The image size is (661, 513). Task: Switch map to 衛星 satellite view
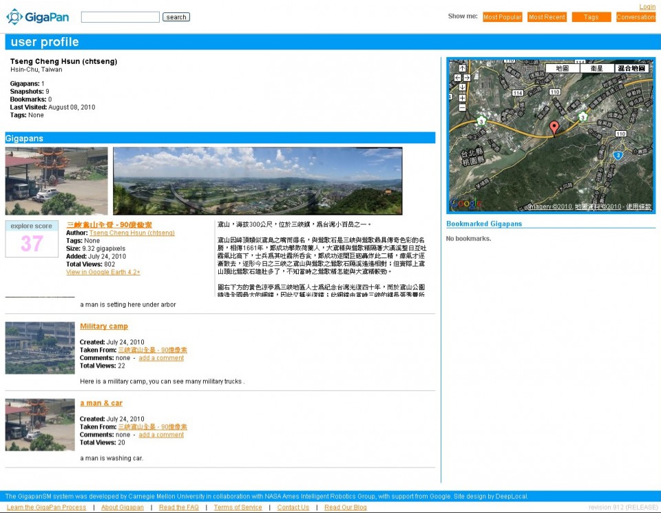coord(596,68)
